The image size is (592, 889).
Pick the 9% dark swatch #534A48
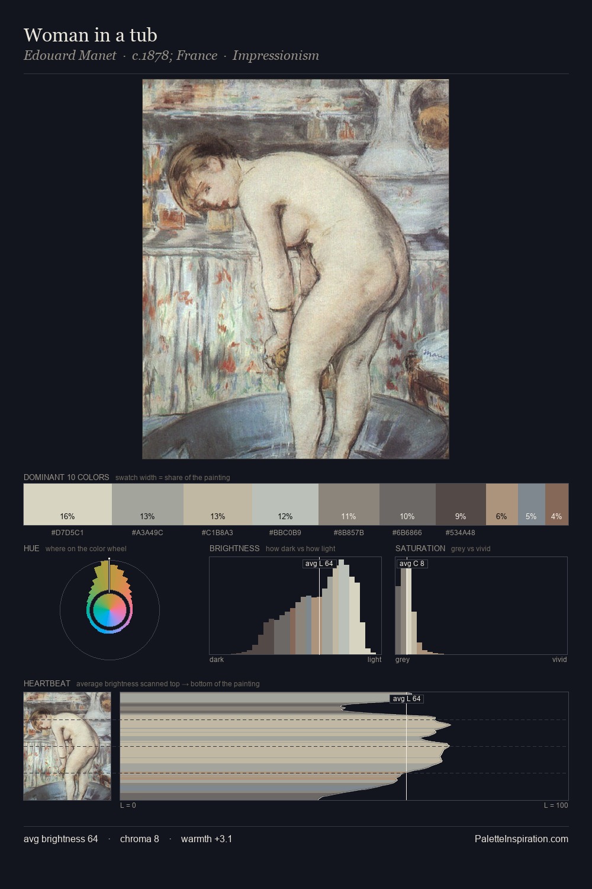[461, 504]
